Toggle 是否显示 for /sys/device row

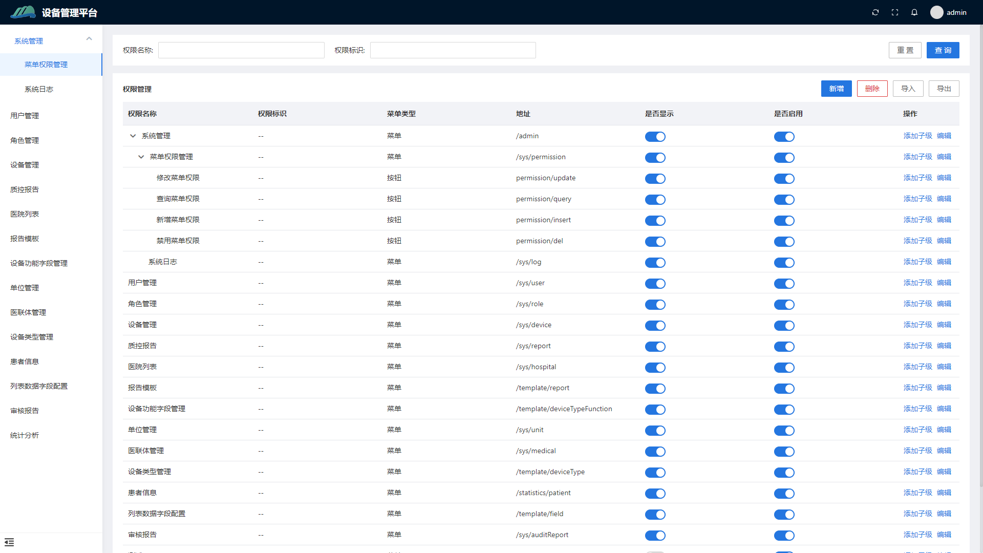click(x=655, y=326)
